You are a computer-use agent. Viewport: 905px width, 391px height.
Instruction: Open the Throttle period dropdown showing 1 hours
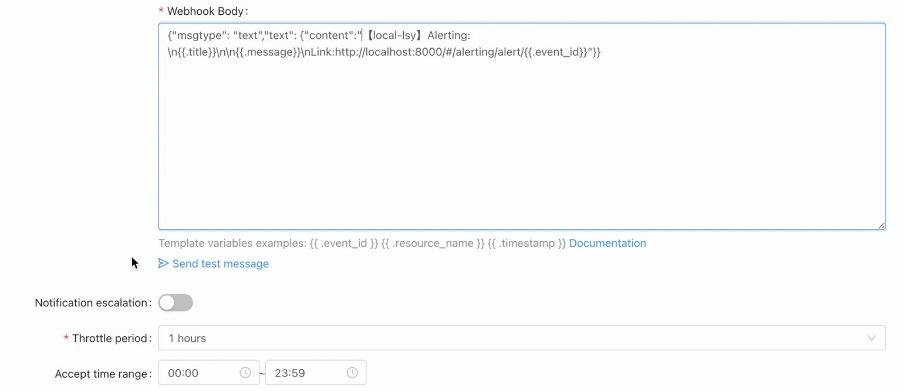click(515, 338)
